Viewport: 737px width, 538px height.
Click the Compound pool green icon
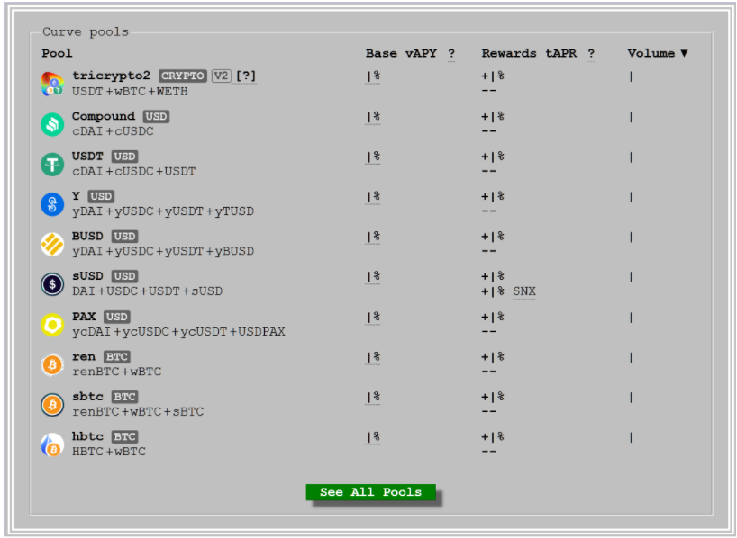pyautogui.click(x=52, y=124)
